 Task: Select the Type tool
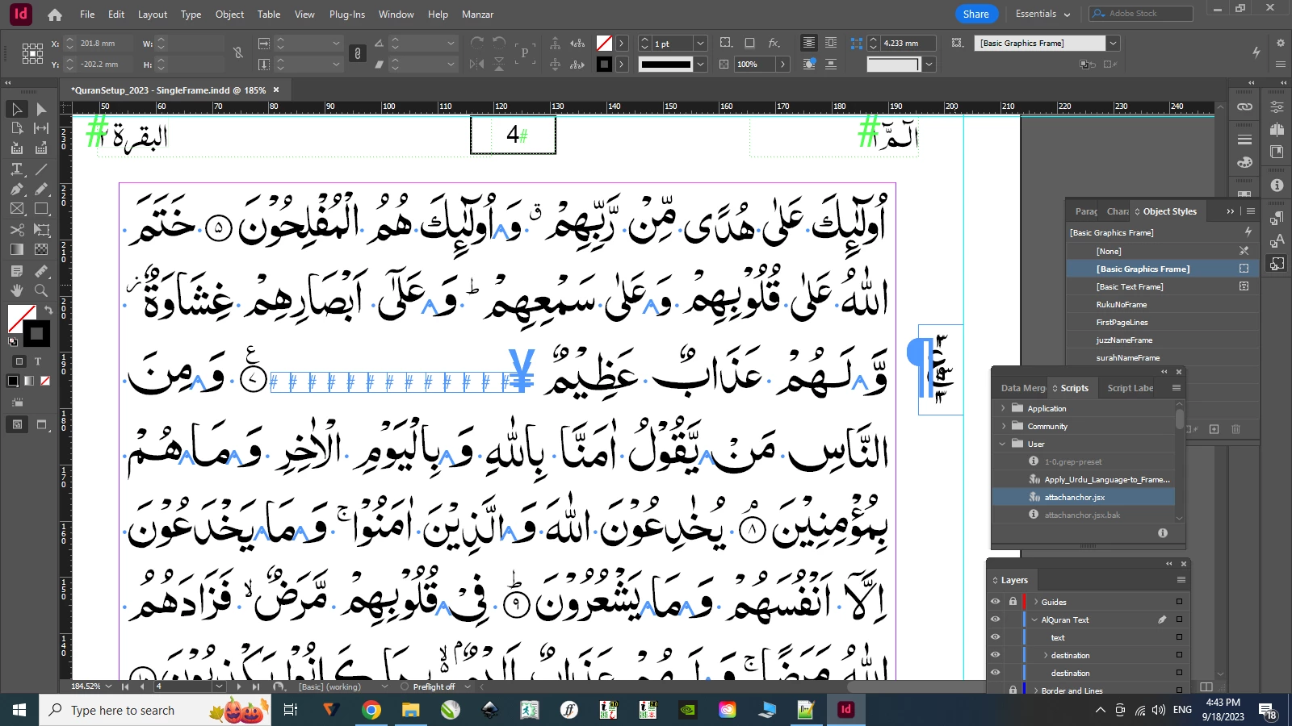(17, 169)
